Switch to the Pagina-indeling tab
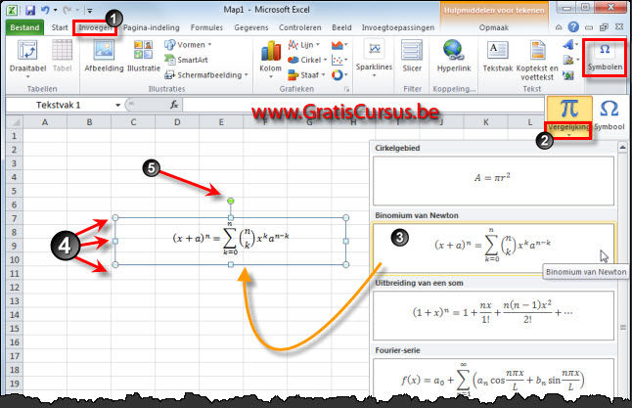The width and height of the screenshot is (632, 408). click(151, 27)
